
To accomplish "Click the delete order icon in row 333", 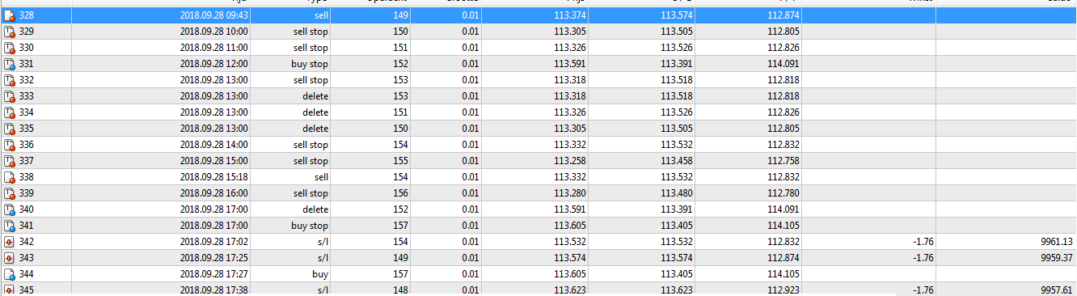I will point(10,96).
